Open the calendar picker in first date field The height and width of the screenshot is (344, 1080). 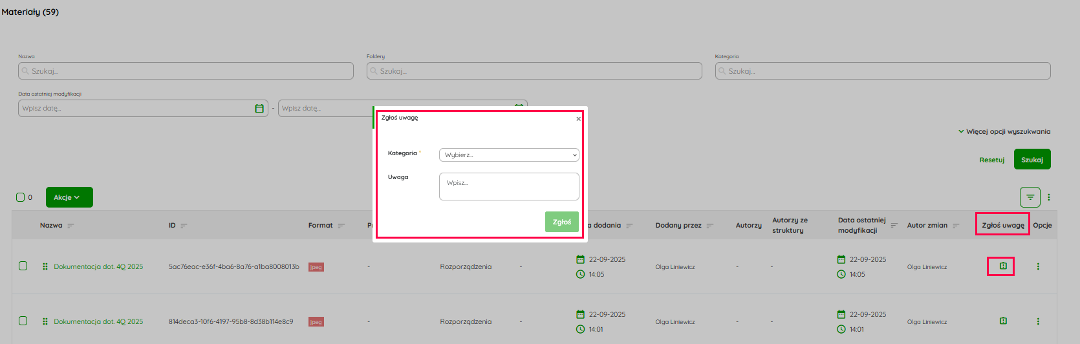(259, 109)
